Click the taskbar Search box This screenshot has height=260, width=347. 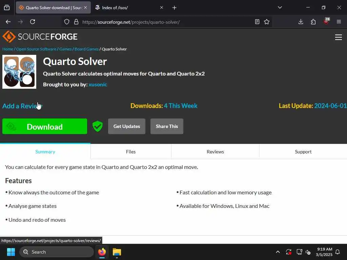pyautogui.click(x=57, y=252)
